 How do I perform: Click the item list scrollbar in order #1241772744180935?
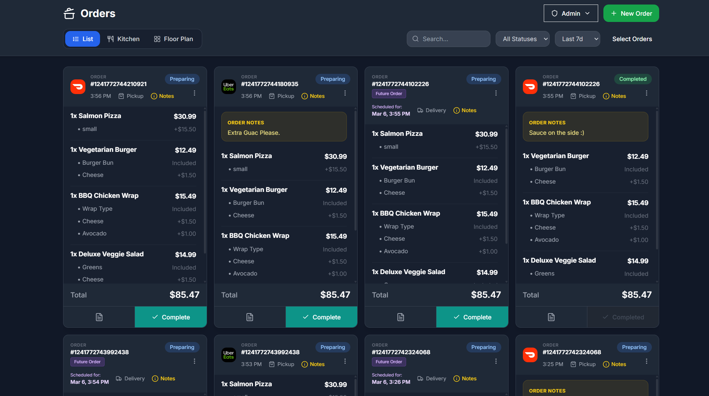click(356, 171)
